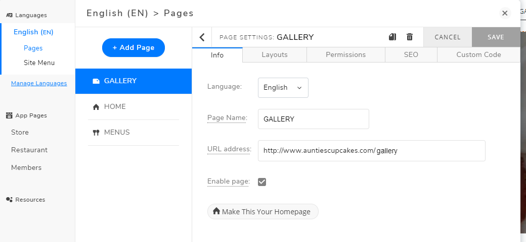The height and width of the screenshot is (242, 526).
Task: Click the back arrow in page settings
Action: tap(202, 37)
